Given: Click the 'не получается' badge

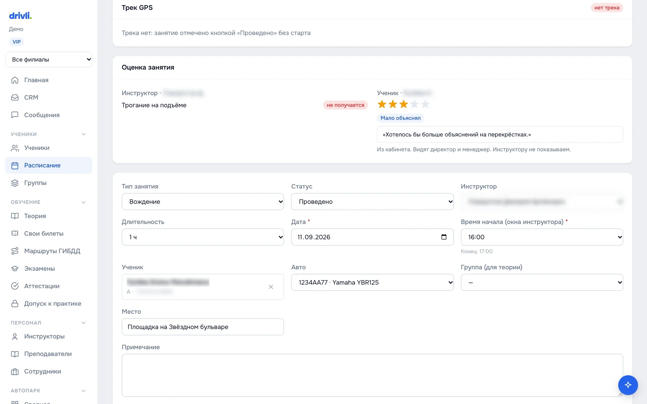Looking at the screenshot, I should pos(345,105).
